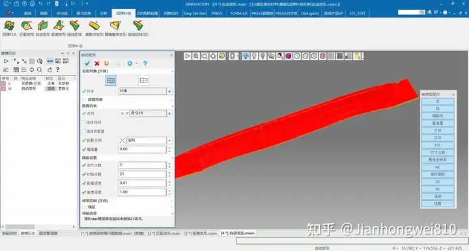Cancel with the red X in 自动变形 dialog
Image resolution: width=469 pixels, height=251 pixels.
[x=97, y=63]
